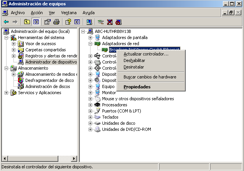Restore the inner MMC child window

(231, 13)
